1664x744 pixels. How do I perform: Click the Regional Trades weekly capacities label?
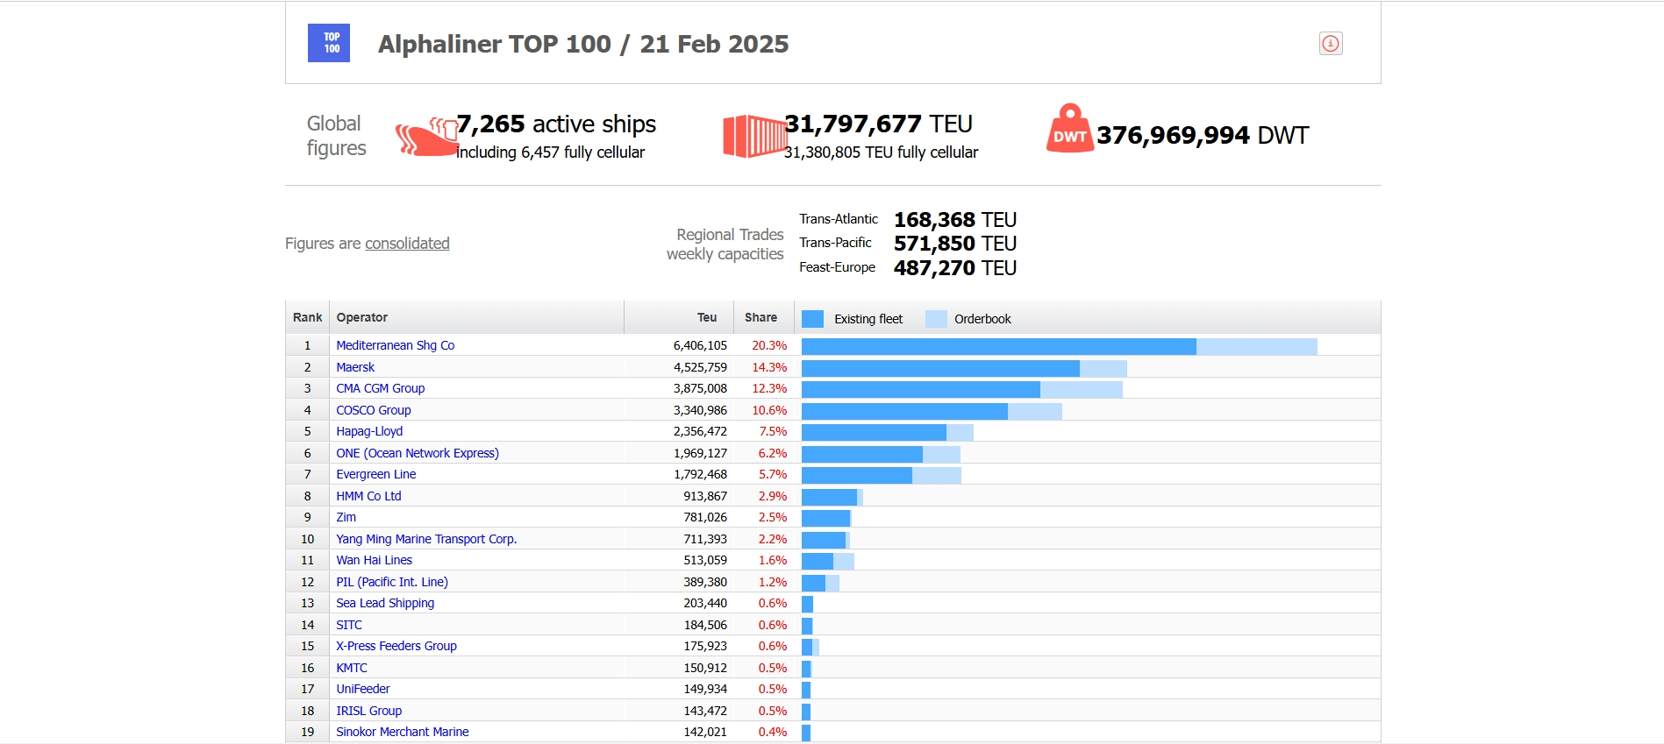[725, 244]
